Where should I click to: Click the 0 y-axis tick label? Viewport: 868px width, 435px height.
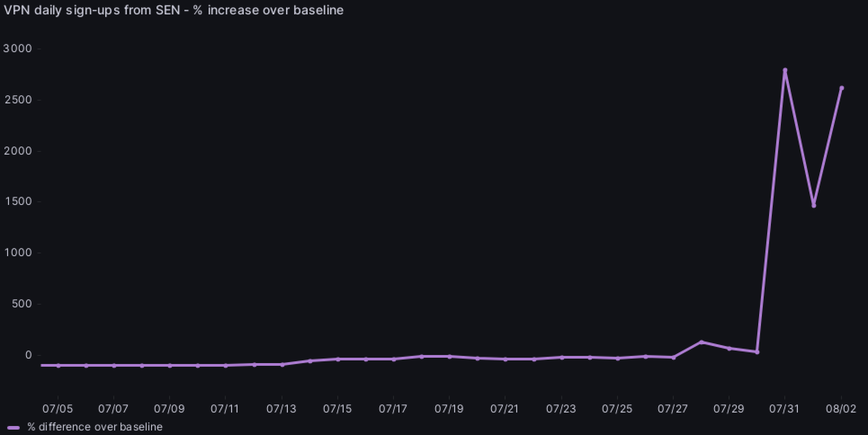click(28, 355)
